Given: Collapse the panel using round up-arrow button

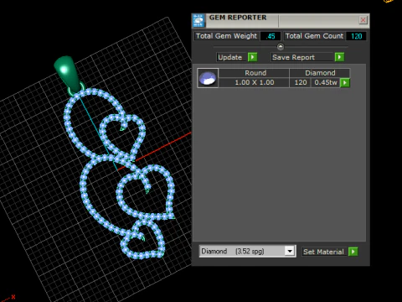Looking at the screenshot, I should pyautogui.click(x=281, y=47).
